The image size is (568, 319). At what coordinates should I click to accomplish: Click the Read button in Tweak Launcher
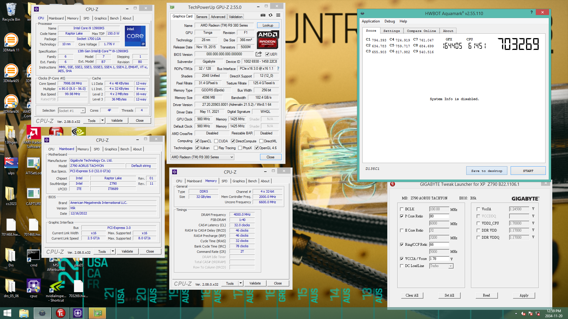point(487,295)
